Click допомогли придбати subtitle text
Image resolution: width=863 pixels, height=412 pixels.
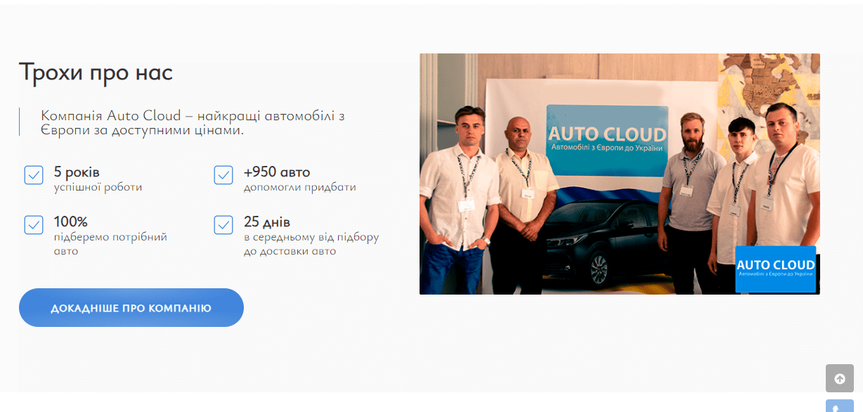click(x=300, y=188)
